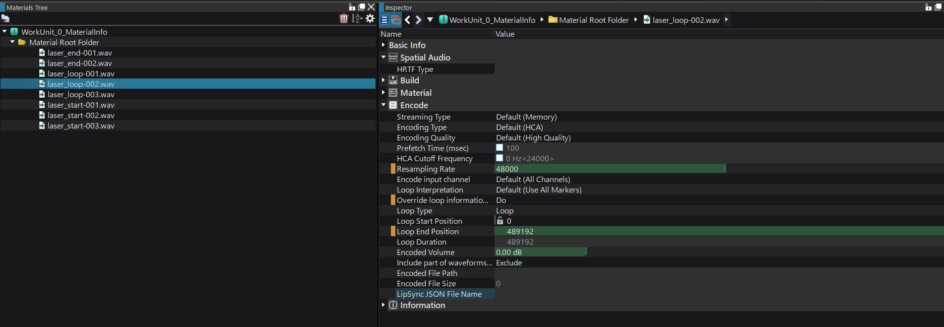Go back with the Inspector left arrow
The height and width of the screenshot is (327, 944).
point(407,20)
